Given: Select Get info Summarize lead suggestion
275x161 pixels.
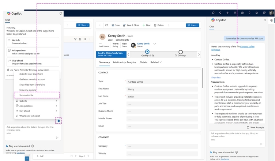Looking at the screenshot, I should (33, 42).
